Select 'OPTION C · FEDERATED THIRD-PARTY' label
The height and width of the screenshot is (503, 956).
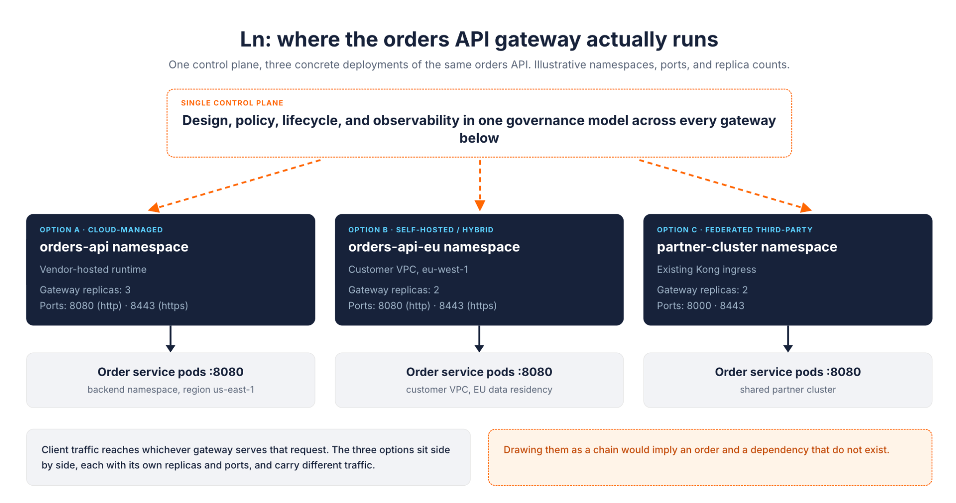click(735, 230)
